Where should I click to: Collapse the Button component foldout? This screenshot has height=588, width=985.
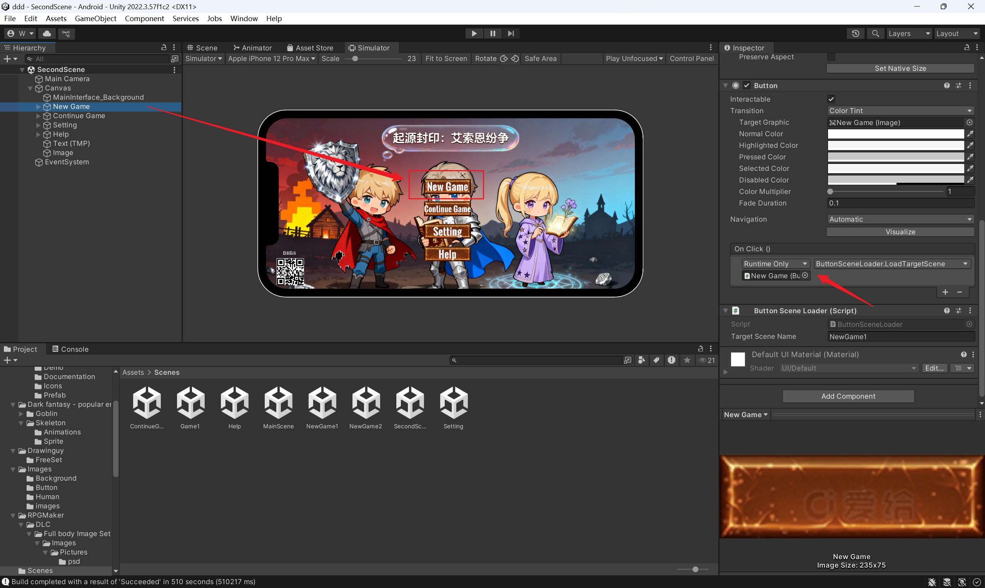[726, 85]
